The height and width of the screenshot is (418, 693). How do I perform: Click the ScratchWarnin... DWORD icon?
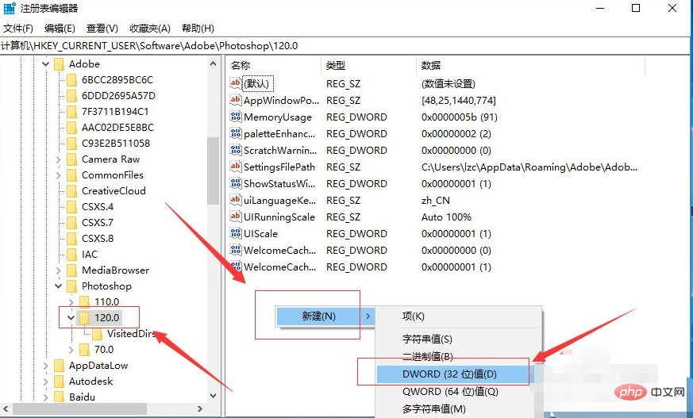[x=236, y=150]
